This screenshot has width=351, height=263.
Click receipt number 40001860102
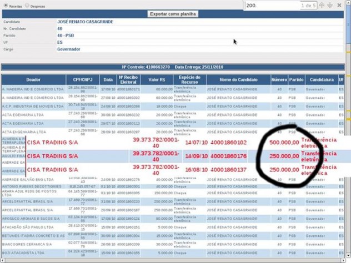(229, 143)
